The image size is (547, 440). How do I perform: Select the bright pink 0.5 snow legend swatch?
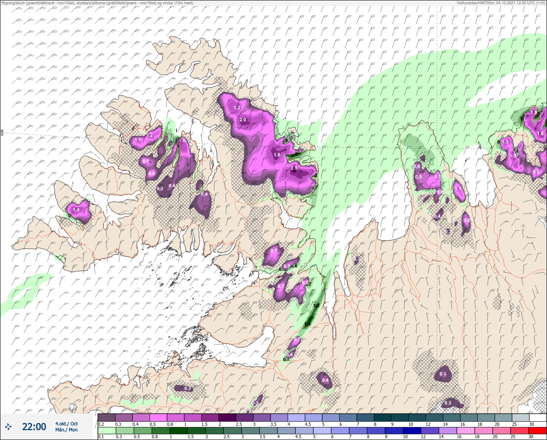[x=158, y=417]
